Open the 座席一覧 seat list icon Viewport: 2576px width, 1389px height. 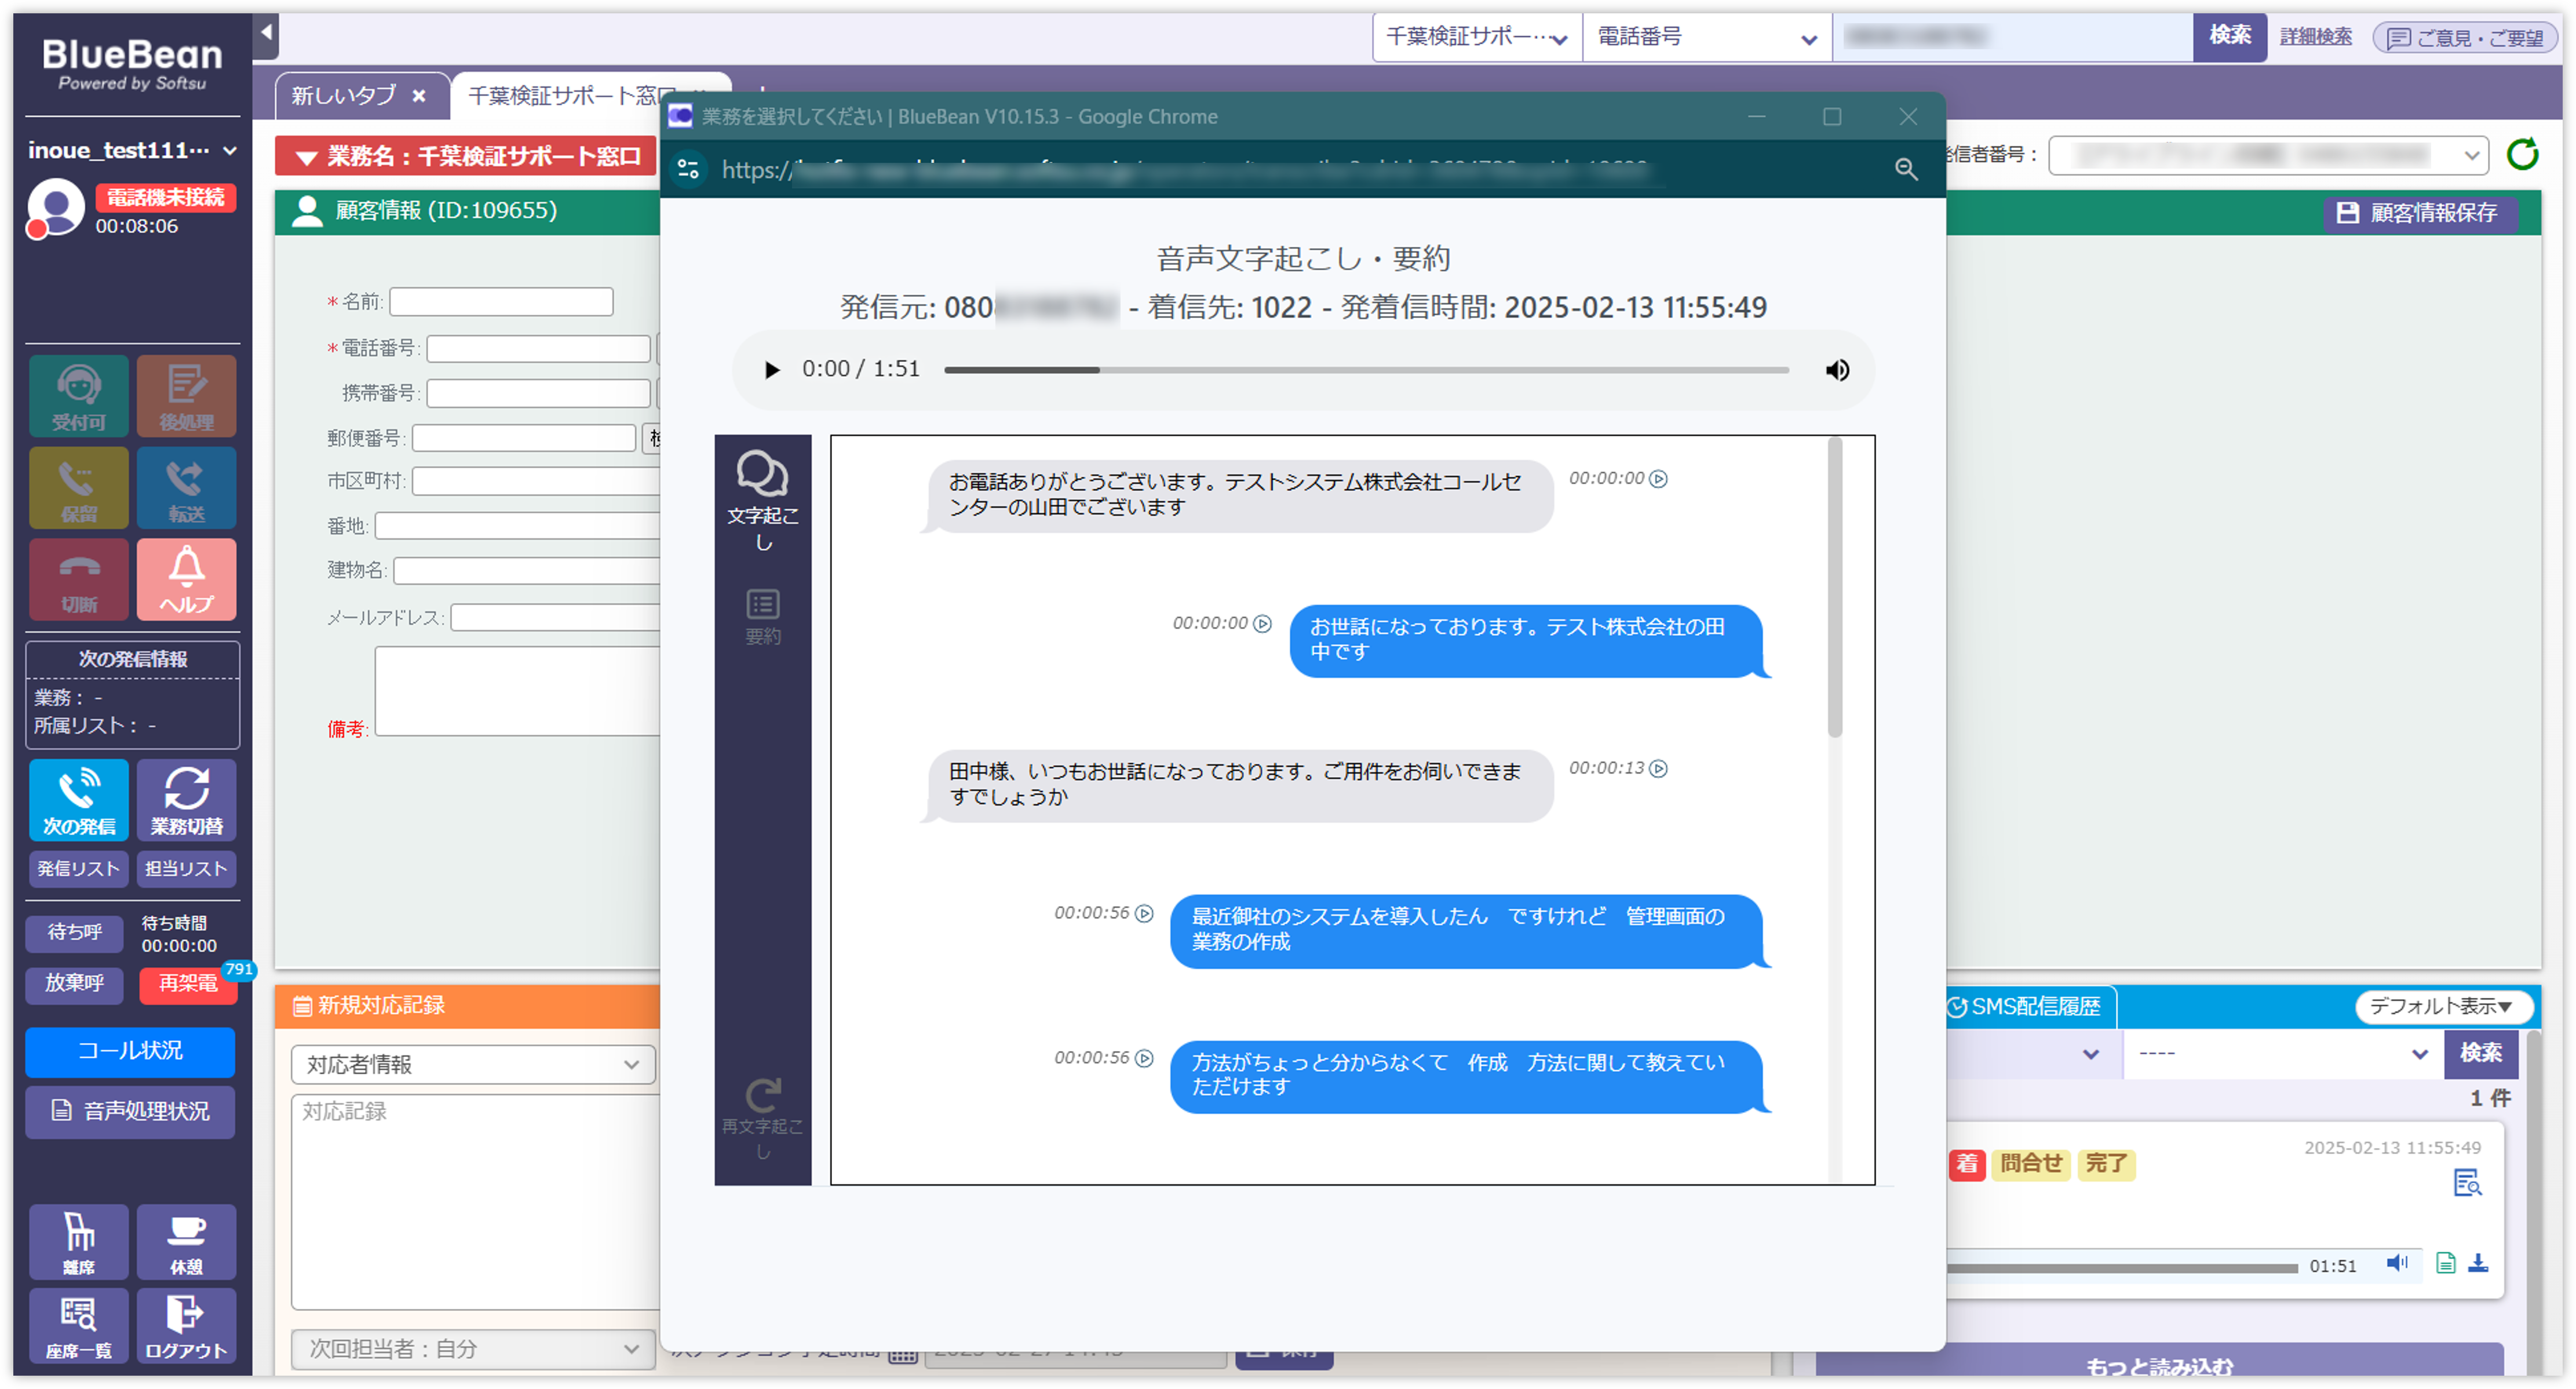[78, 1325]
